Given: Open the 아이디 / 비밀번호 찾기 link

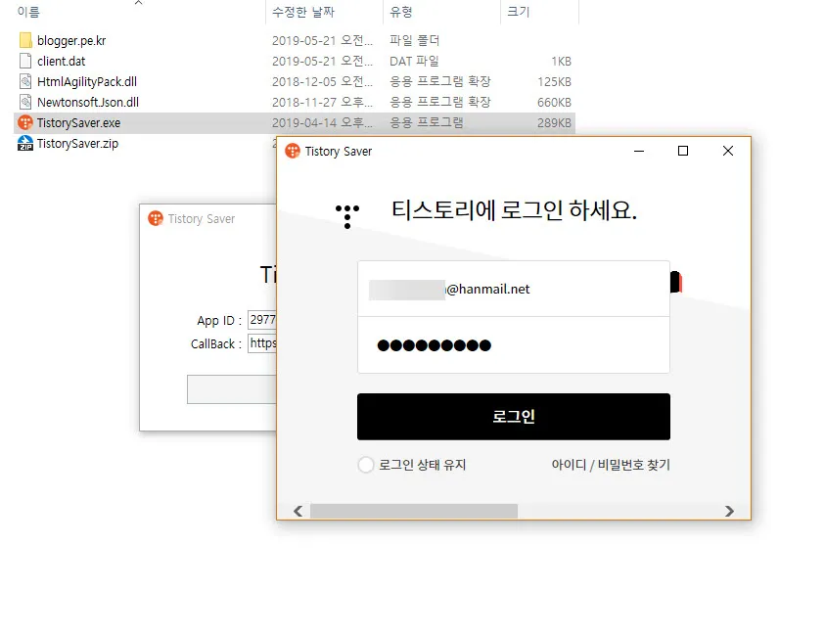Looking at the screenshot, I should point(611,465).
